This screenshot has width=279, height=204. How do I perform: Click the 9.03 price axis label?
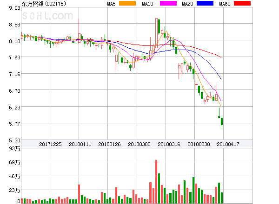[14, 8]
